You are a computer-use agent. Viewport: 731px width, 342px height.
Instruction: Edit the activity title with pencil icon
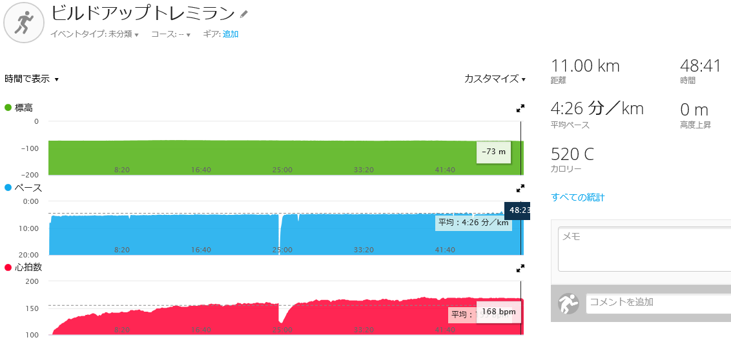click(x=243, y=14)
